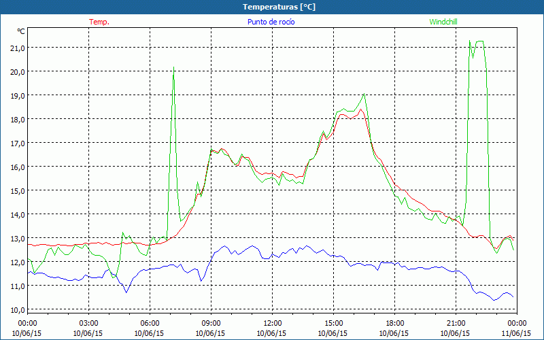The height and width of the screenshot is (340, 544).
Task: Click the 19,0 y-axis value
Action: [x=17, y=95]
